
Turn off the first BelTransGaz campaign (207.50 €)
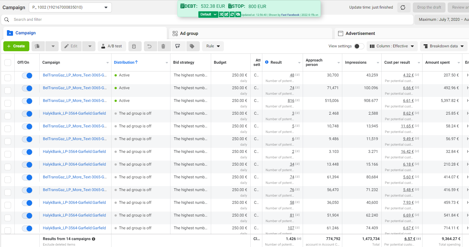[27, 76]
